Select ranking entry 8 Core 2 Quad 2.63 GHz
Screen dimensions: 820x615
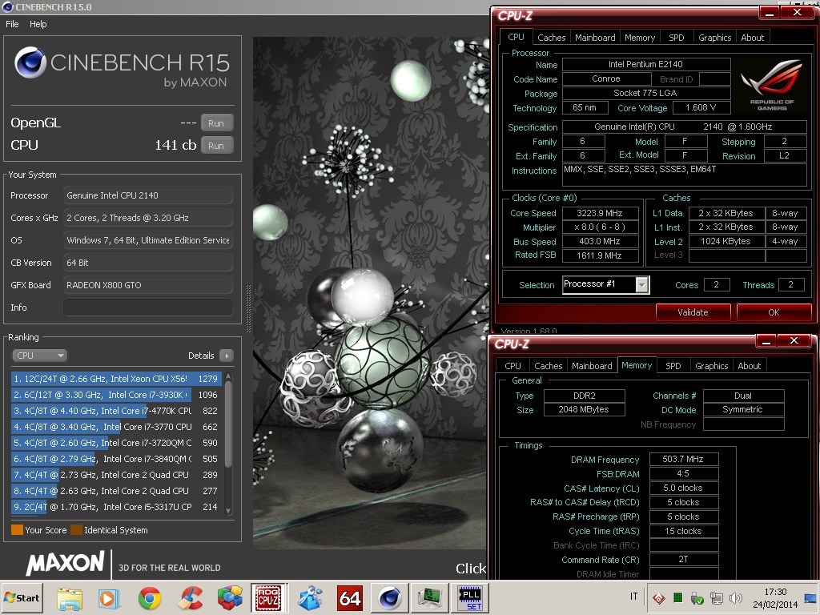click(x=116, y=491)
